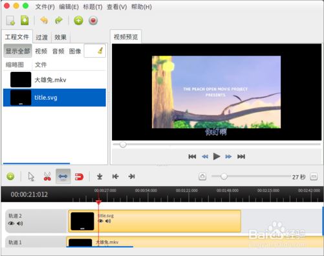Click the red playhead marker on timeline
This screenshot has height=256, width=324.
tap(98, 202)
